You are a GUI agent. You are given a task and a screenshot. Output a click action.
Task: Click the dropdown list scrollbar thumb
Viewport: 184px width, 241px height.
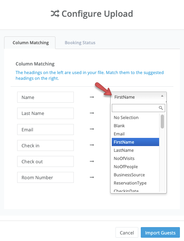(162, 122)
